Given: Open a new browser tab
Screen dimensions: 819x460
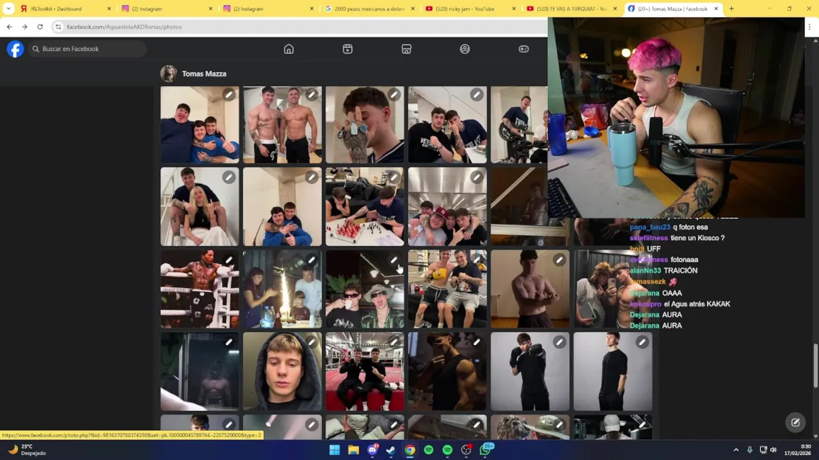Looking at the screenshot, I should click(731, 9).
